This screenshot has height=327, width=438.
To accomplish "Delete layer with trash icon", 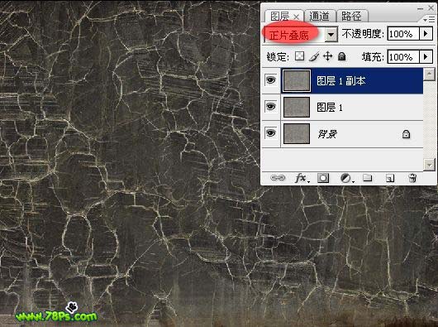I will point(412,178).
